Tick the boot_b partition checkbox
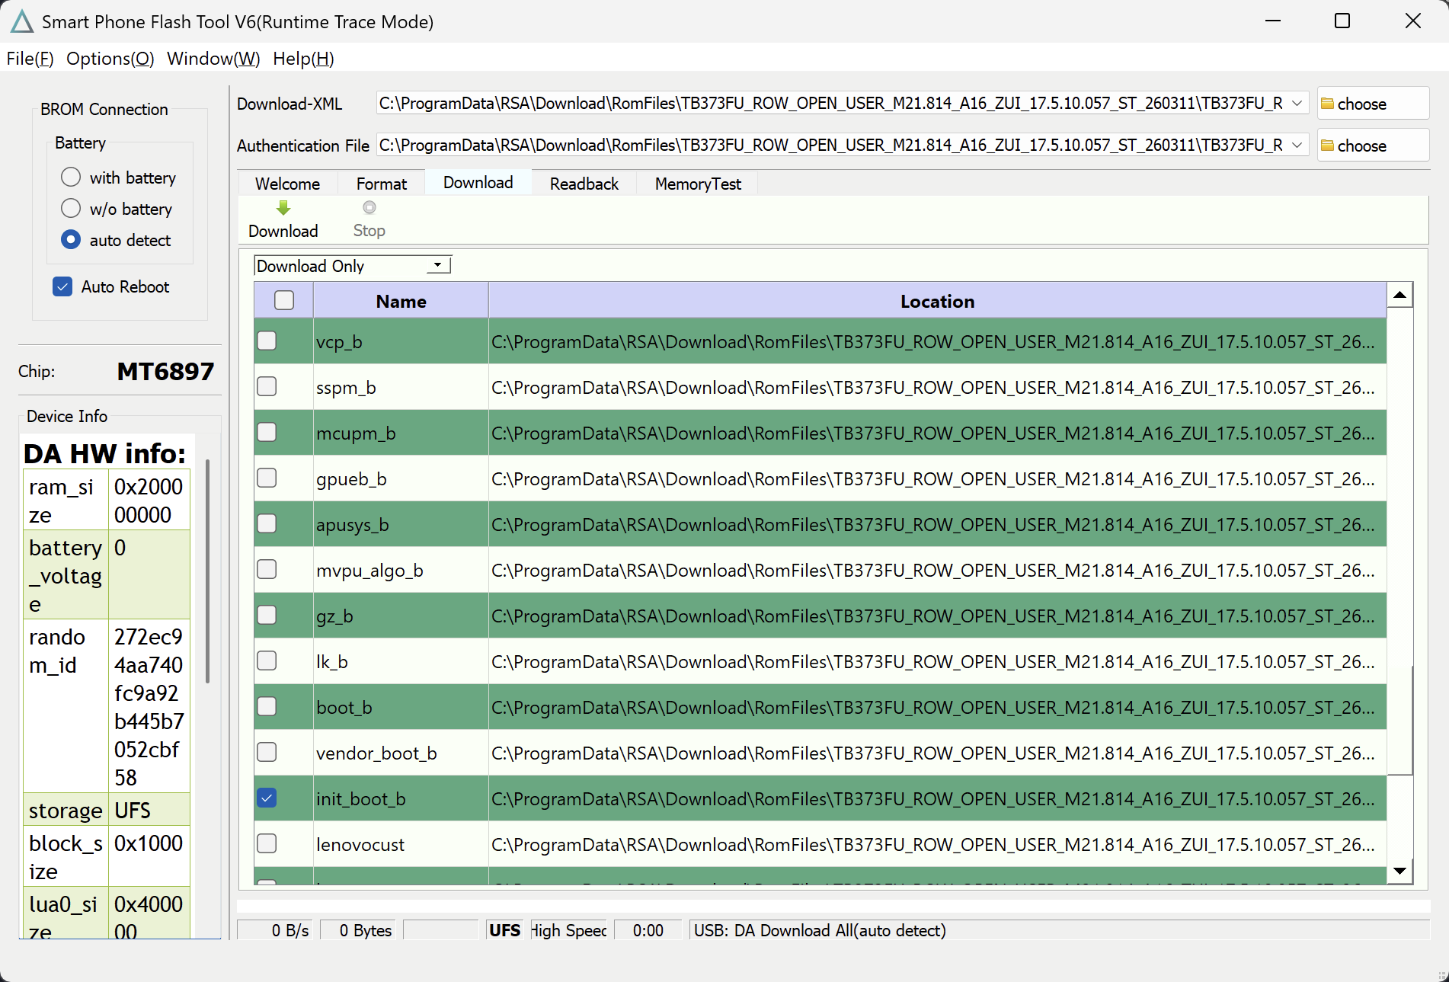 tap(267, 706)
